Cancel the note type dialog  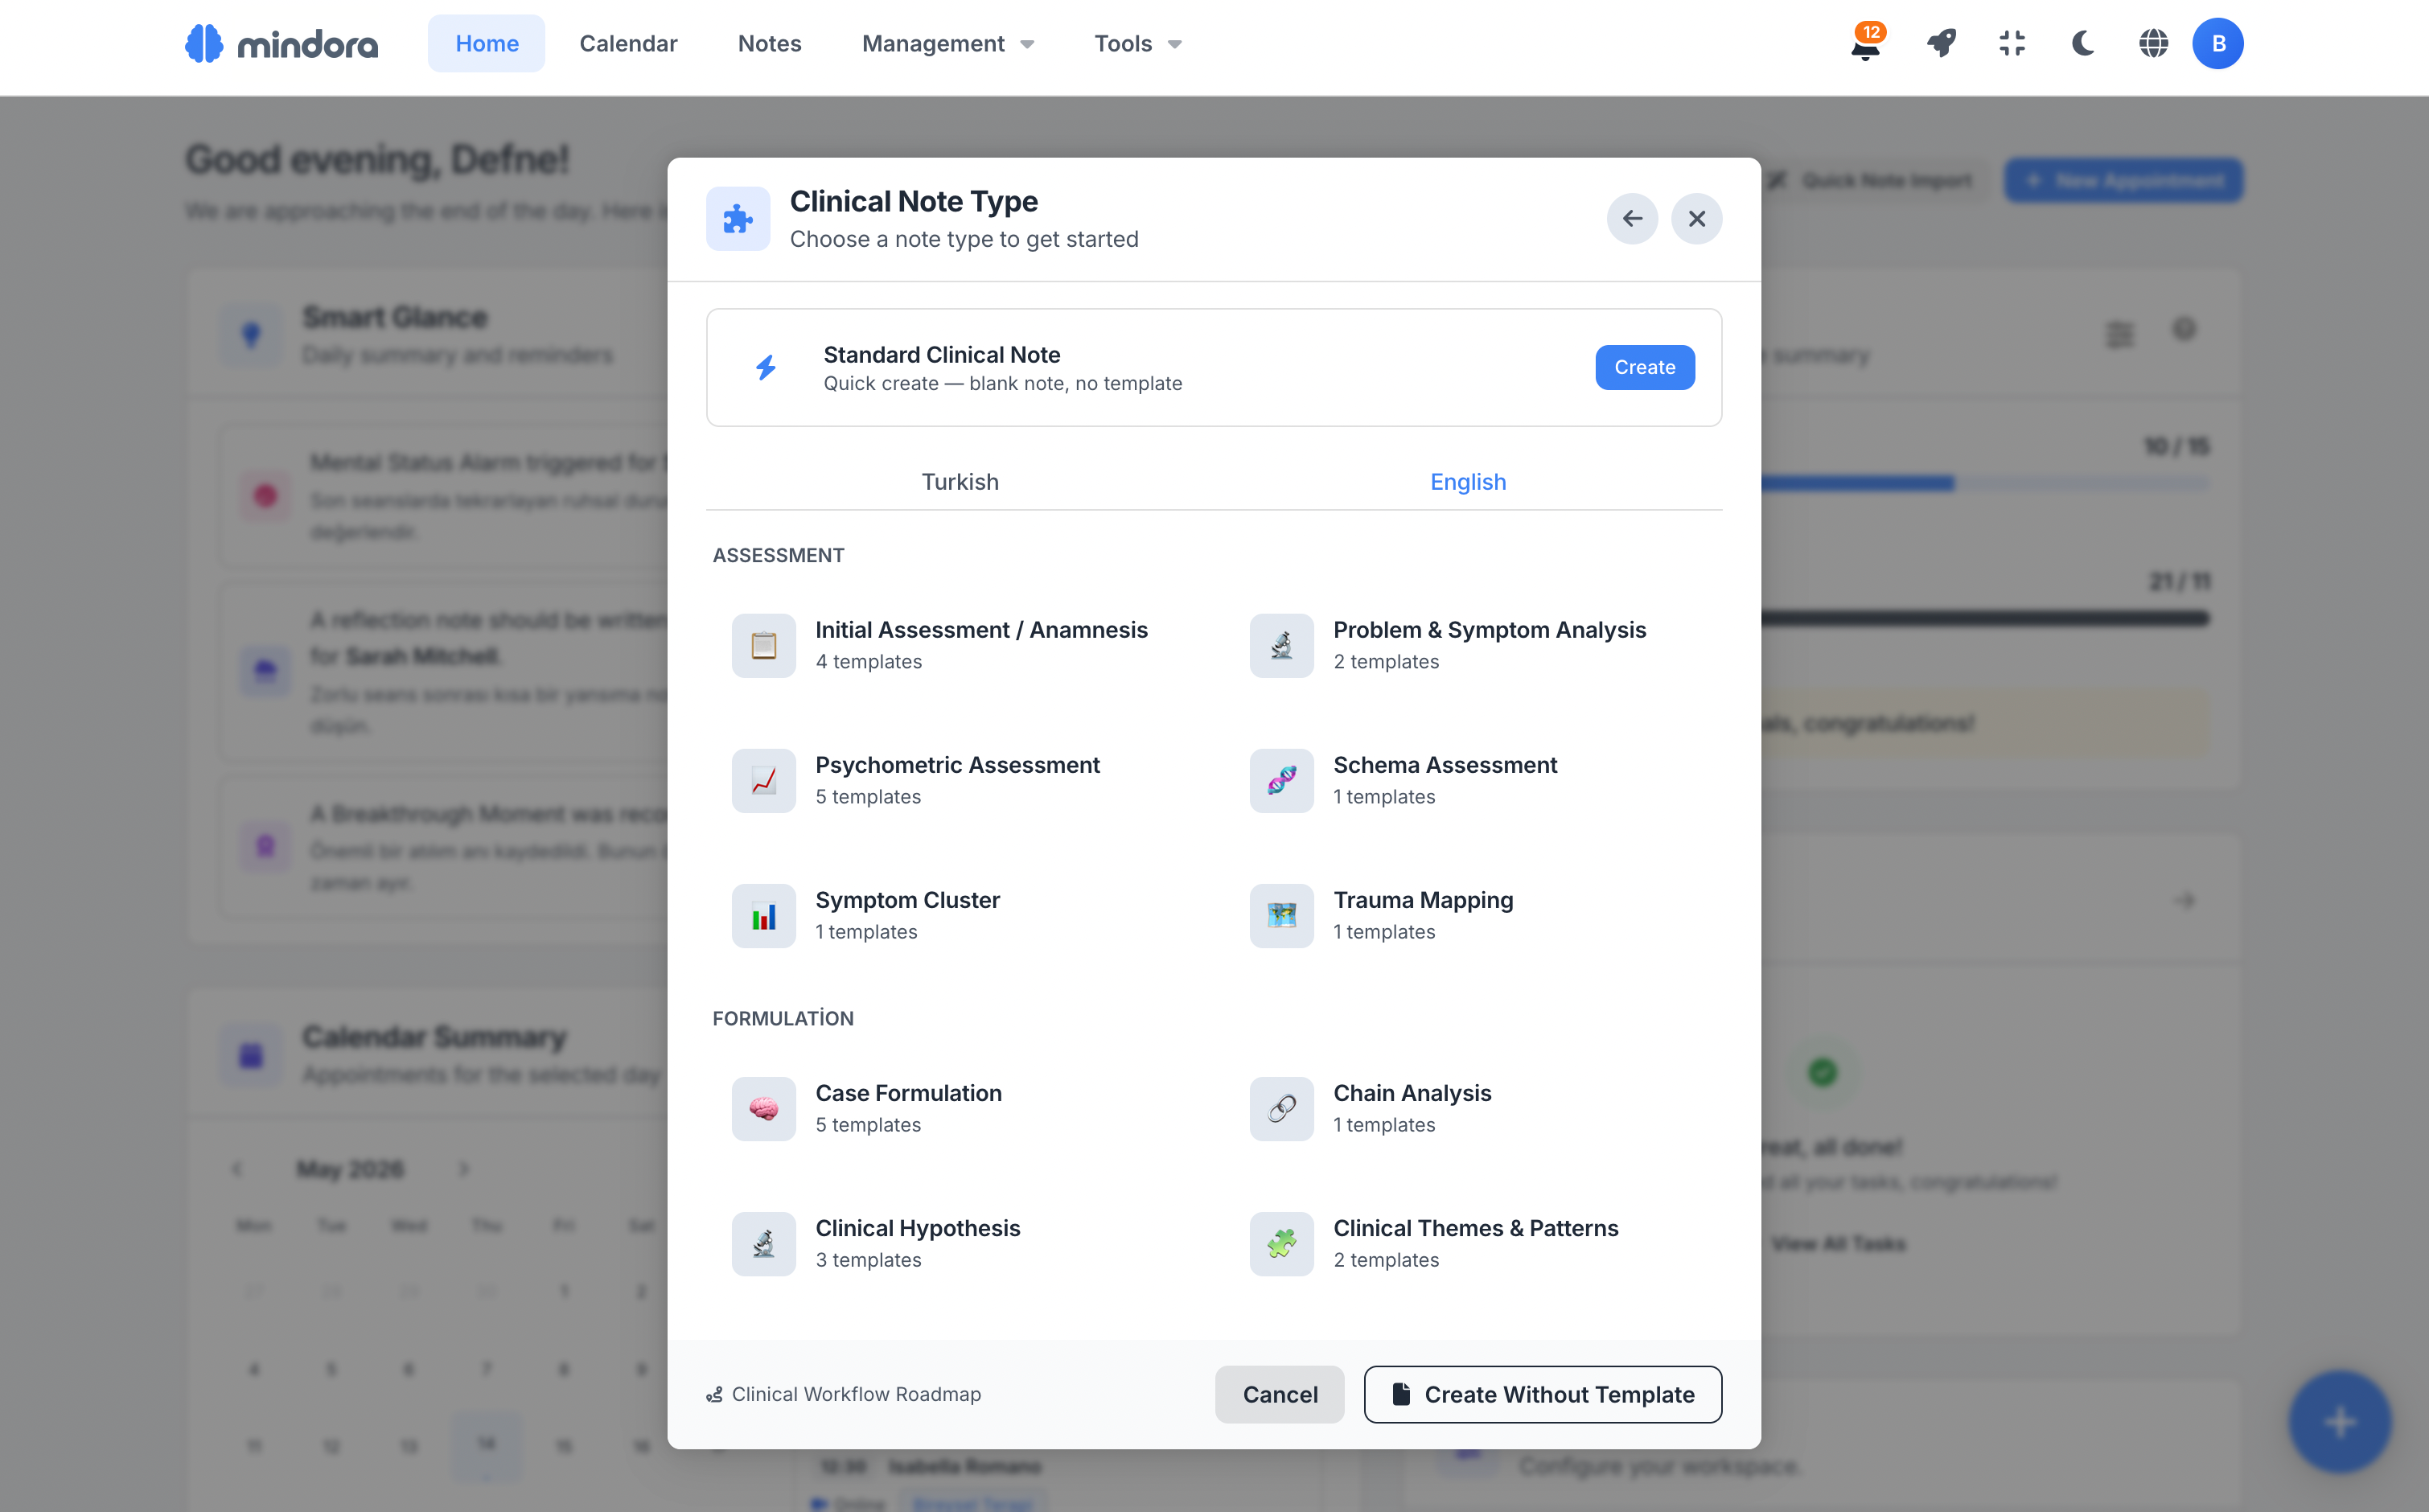click(x=1279, y=1394)
